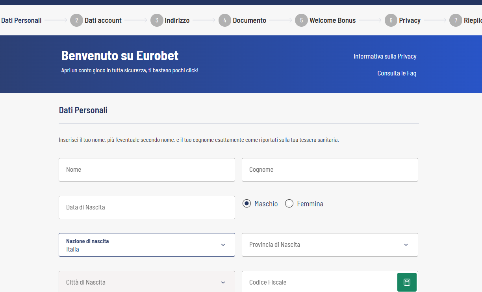Viewport: 482px width, 292px height.
Task: Click step 4 circle for Documento
Action: pyautogui.click(x=225, y=20)
